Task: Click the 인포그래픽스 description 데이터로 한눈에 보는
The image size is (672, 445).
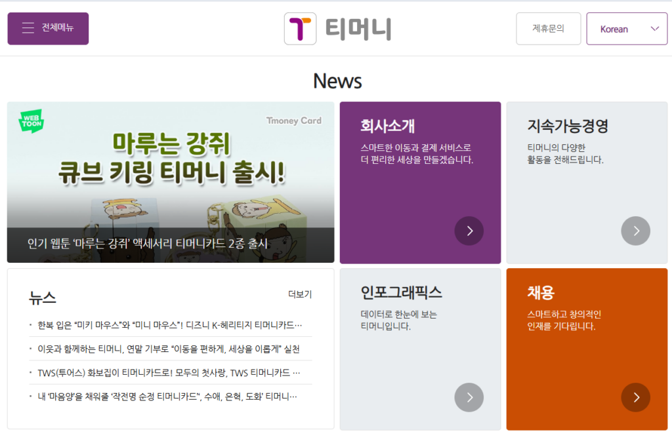Action: click(398, 320)
